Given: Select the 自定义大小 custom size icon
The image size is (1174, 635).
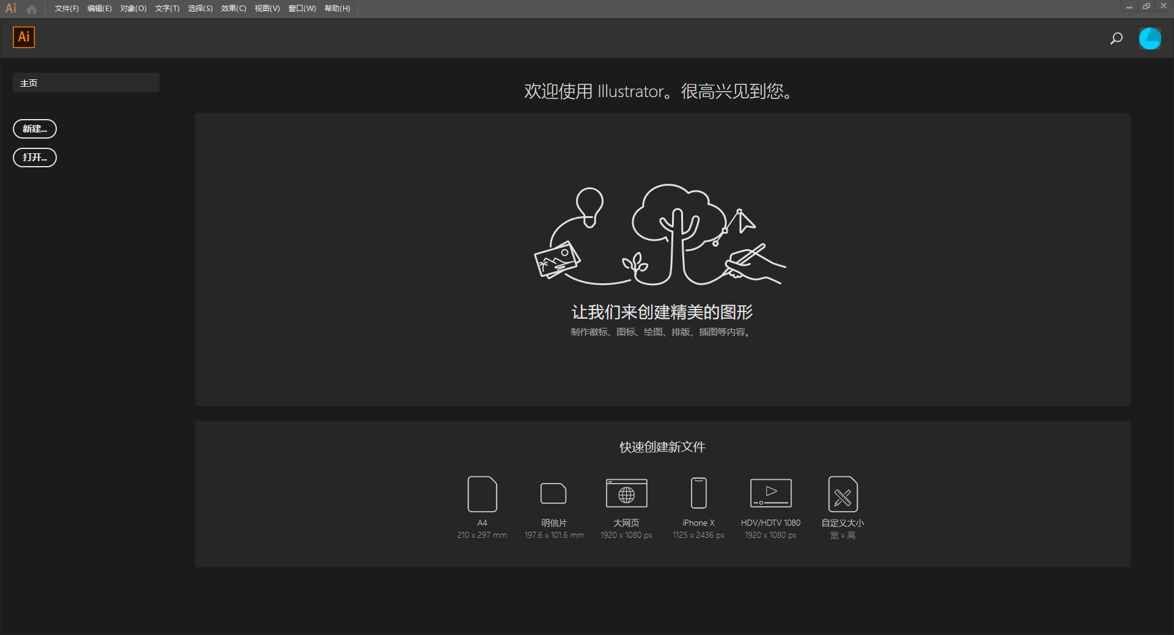Looking at the screenshot, I should [x=843, y=494].
